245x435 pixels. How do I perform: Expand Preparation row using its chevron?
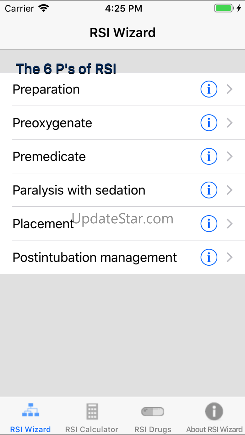(x=230, y=89)
